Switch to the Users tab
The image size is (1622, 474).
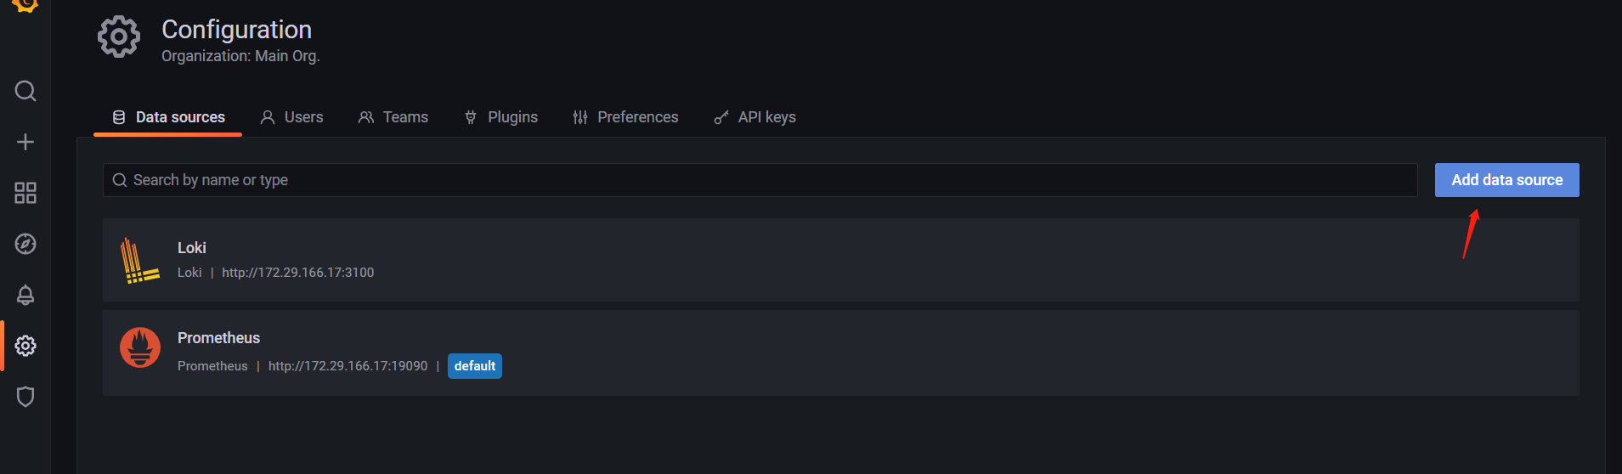(291, 117)
